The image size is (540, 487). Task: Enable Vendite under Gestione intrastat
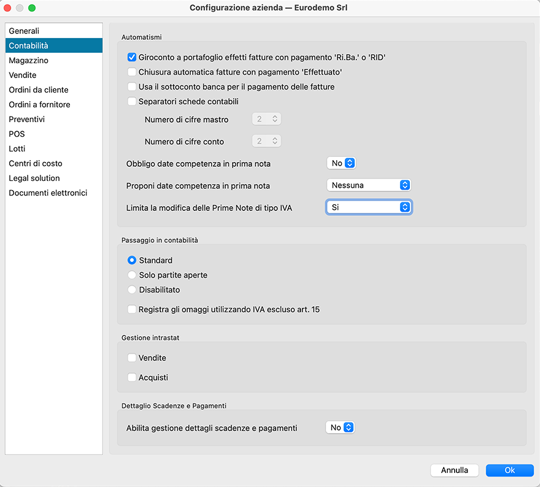131,358
